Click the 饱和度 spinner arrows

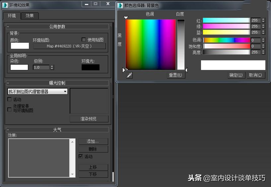(x=263, y=46)
